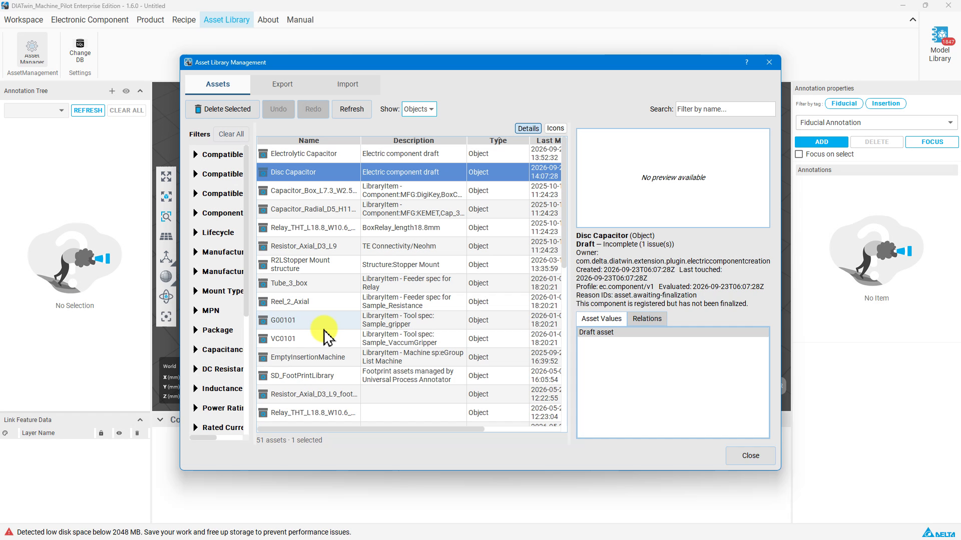This screenshot has height=540, width=961.
Task: Click the low disk space warning icon
Action: tap(9, 532)
